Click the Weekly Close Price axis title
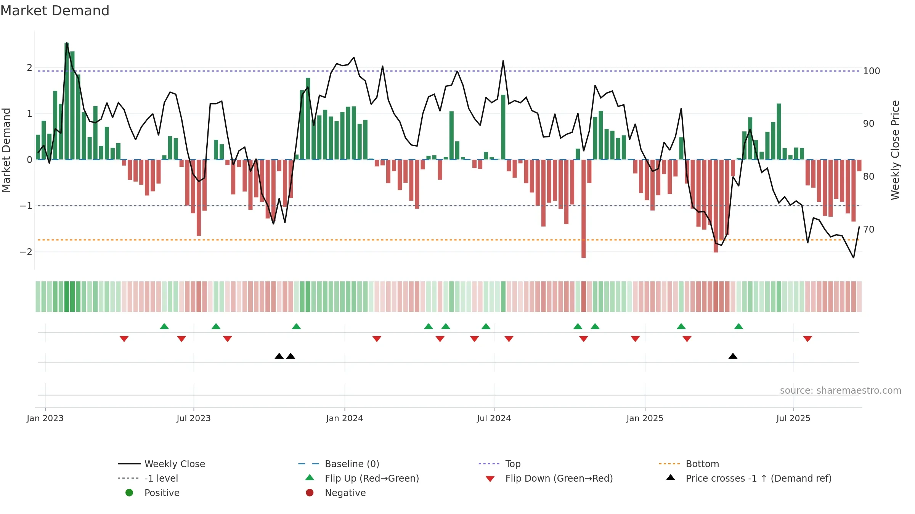 [895, 150]
